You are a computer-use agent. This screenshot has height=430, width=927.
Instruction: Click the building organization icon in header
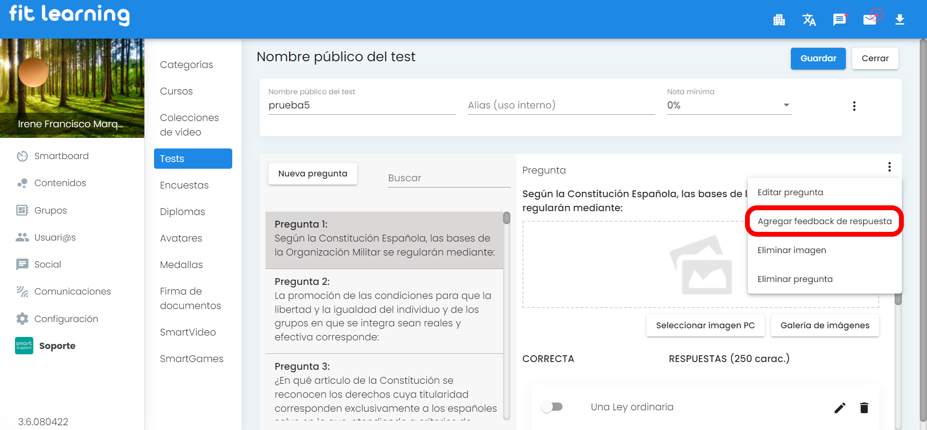pyautogui.click(x=779, y=20)
